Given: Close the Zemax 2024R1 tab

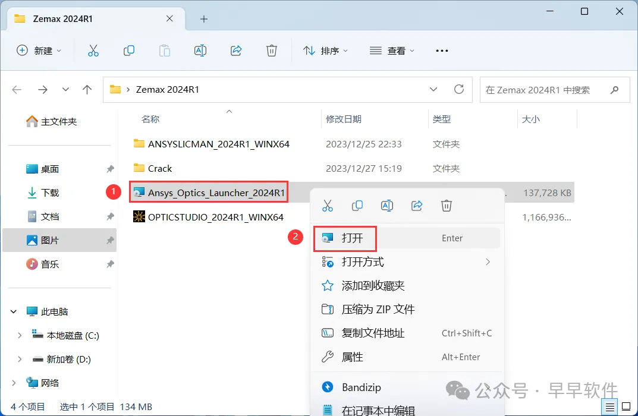Looking at the screenshot, I should click(x=169, y=18).
